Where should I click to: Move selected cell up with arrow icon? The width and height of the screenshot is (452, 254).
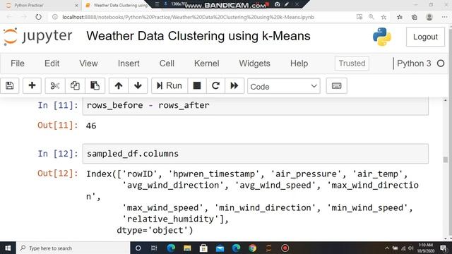[x=119, y=85]
